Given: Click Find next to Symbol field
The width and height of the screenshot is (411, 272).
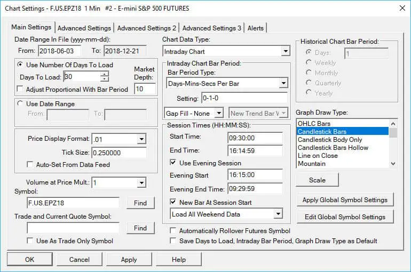Looking at the screenshot, I should tap(140, 203).
